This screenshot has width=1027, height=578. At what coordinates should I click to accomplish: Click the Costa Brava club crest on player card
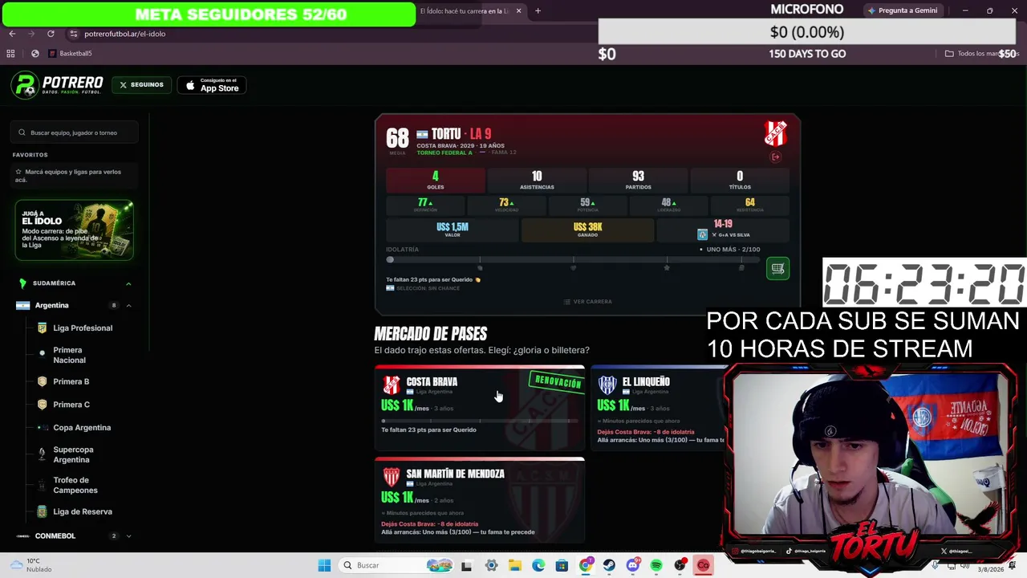pyautogui.click(x=775, y=133)
